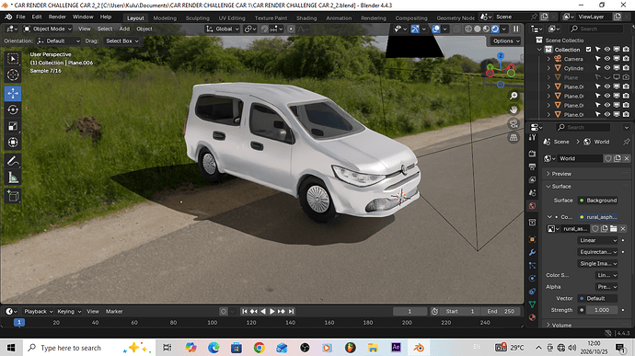635x356 pixels.
Task: Open the Physics properties tab
Action: [x=532, y=278]
